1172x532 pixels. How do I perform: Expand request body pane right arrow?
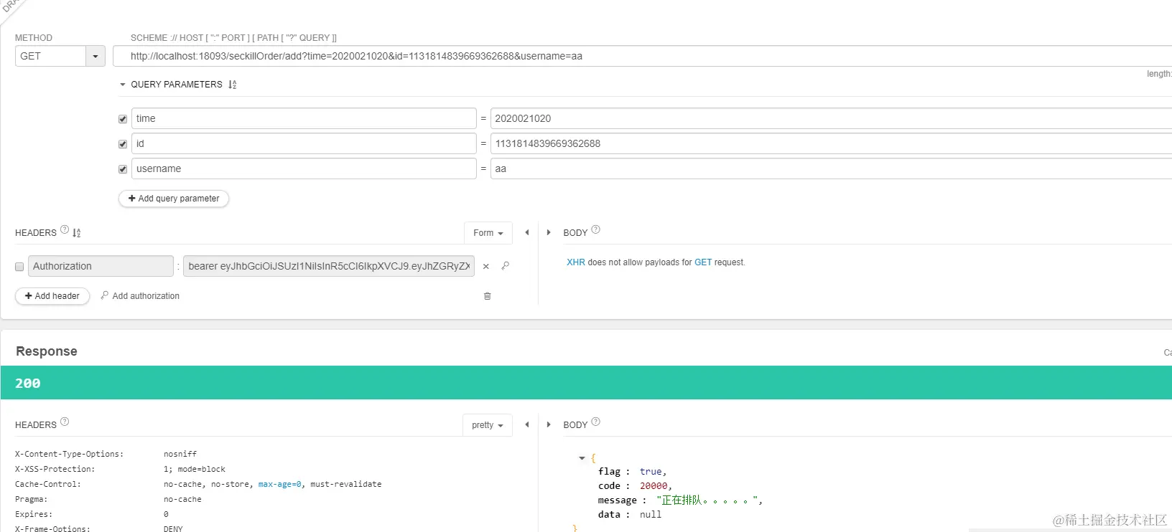click(x=549, y=232)
